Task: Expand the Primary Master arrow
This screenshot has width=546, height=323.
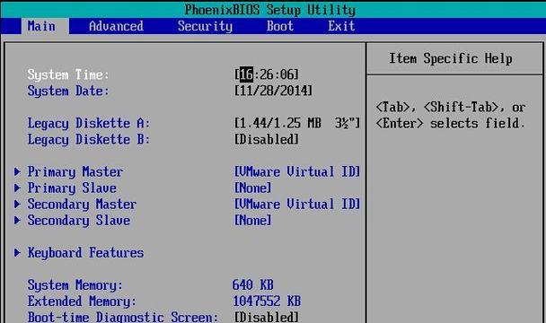Action: [17, 171]
